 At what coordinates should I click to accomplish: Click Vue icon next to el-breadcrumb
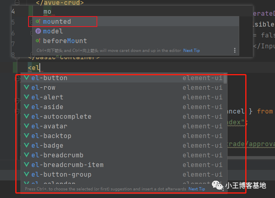pos(27,155)
